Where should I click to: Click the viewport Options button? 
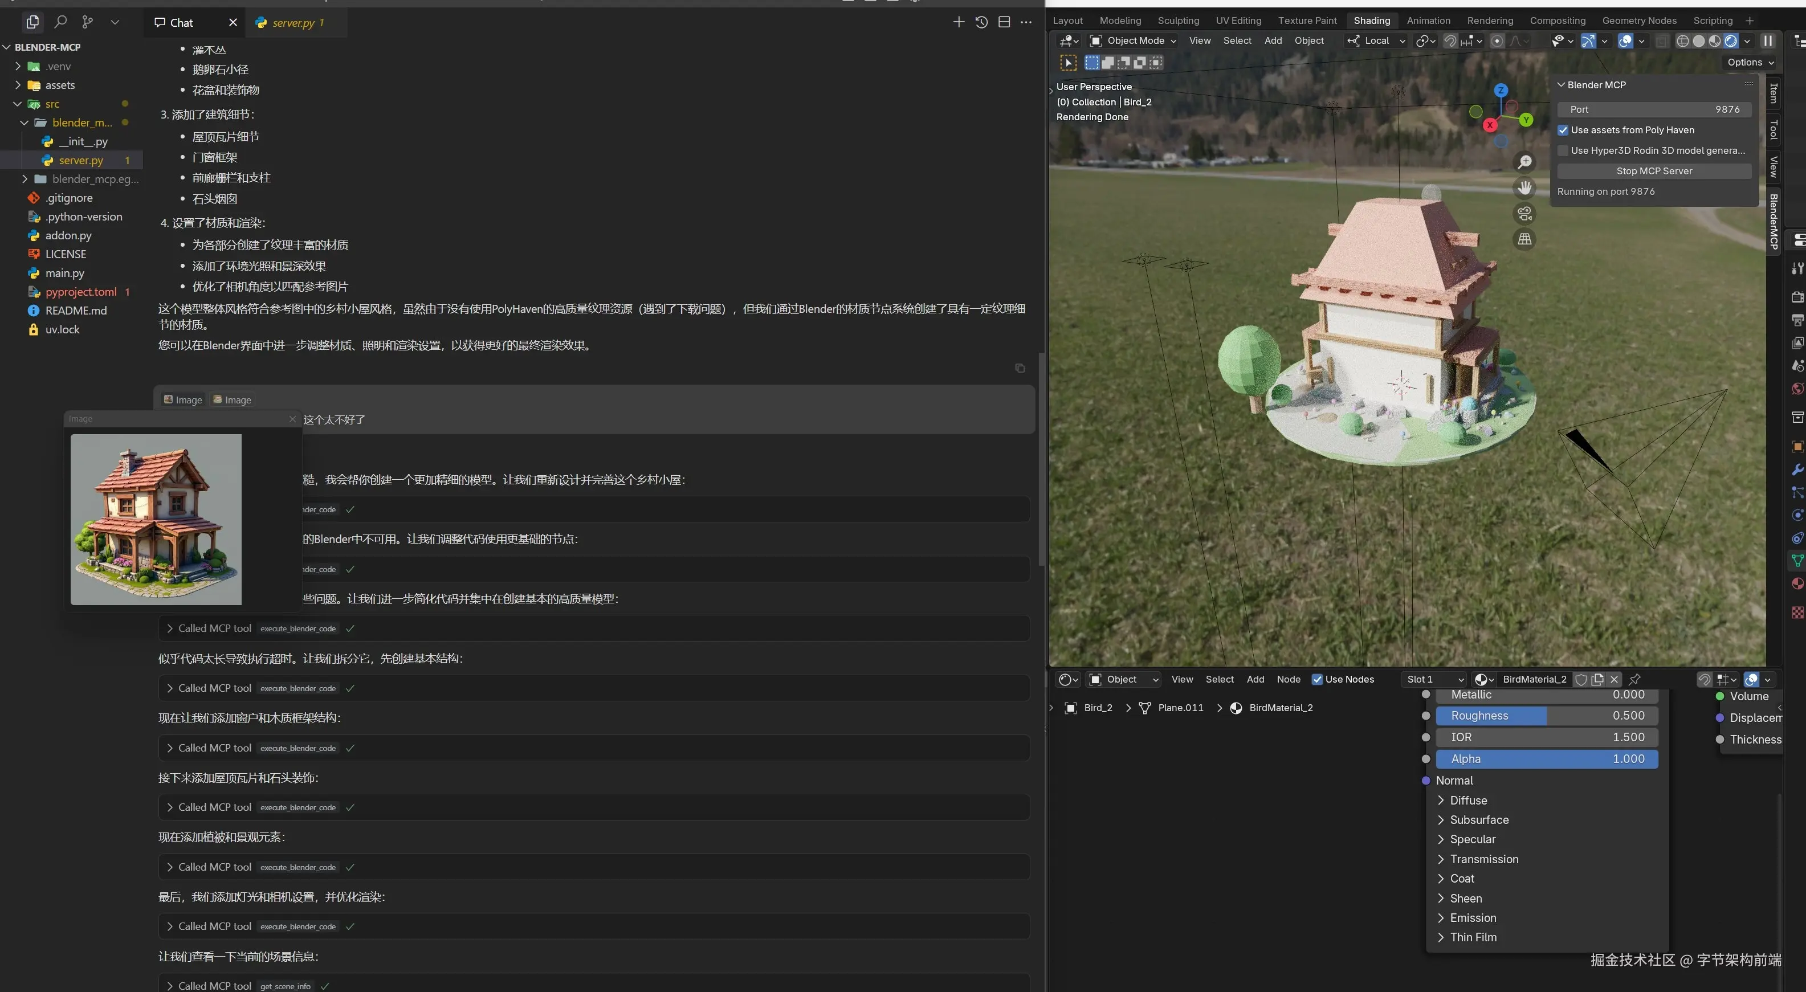pos(1749,63)
